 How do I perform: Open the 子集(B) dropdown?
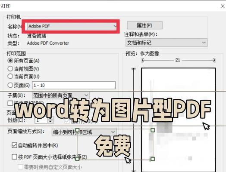(x=61, y=95)
